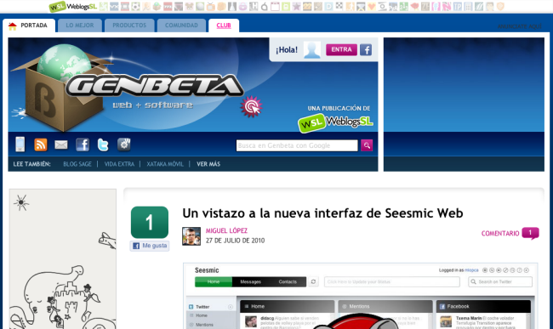The width and height of the screenshot is (553, 329).
Task: Open the Comentario 1 link
Action: 510,233
